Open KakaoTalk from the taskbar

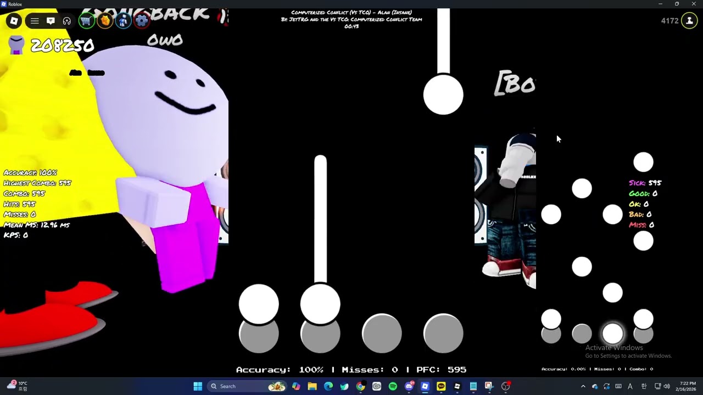coord(441,386)
